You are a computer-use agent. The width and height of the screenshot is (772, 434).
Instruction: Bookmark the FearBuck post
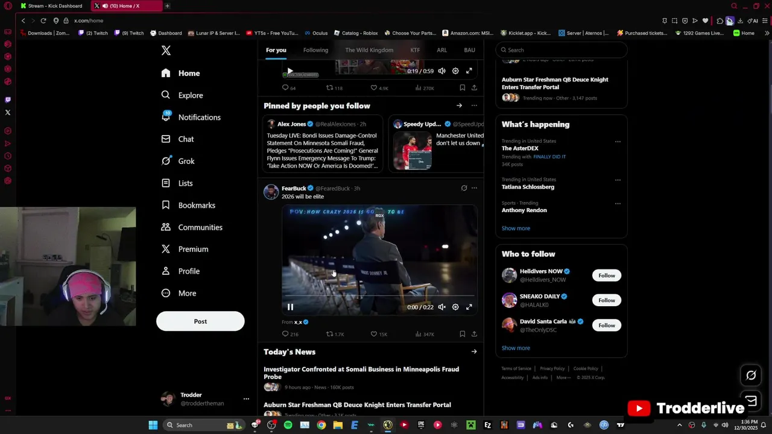point(462,334)
